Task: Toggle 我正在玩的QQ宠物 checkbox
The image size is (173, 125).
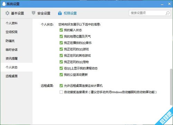Action: click(x=61, y=62)
